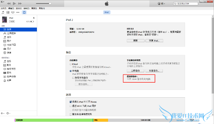Image resolution: width=214 pixels, height=124 pixels.
Task: Click the vertical scrollbar thumb
Action: point(213,55)
